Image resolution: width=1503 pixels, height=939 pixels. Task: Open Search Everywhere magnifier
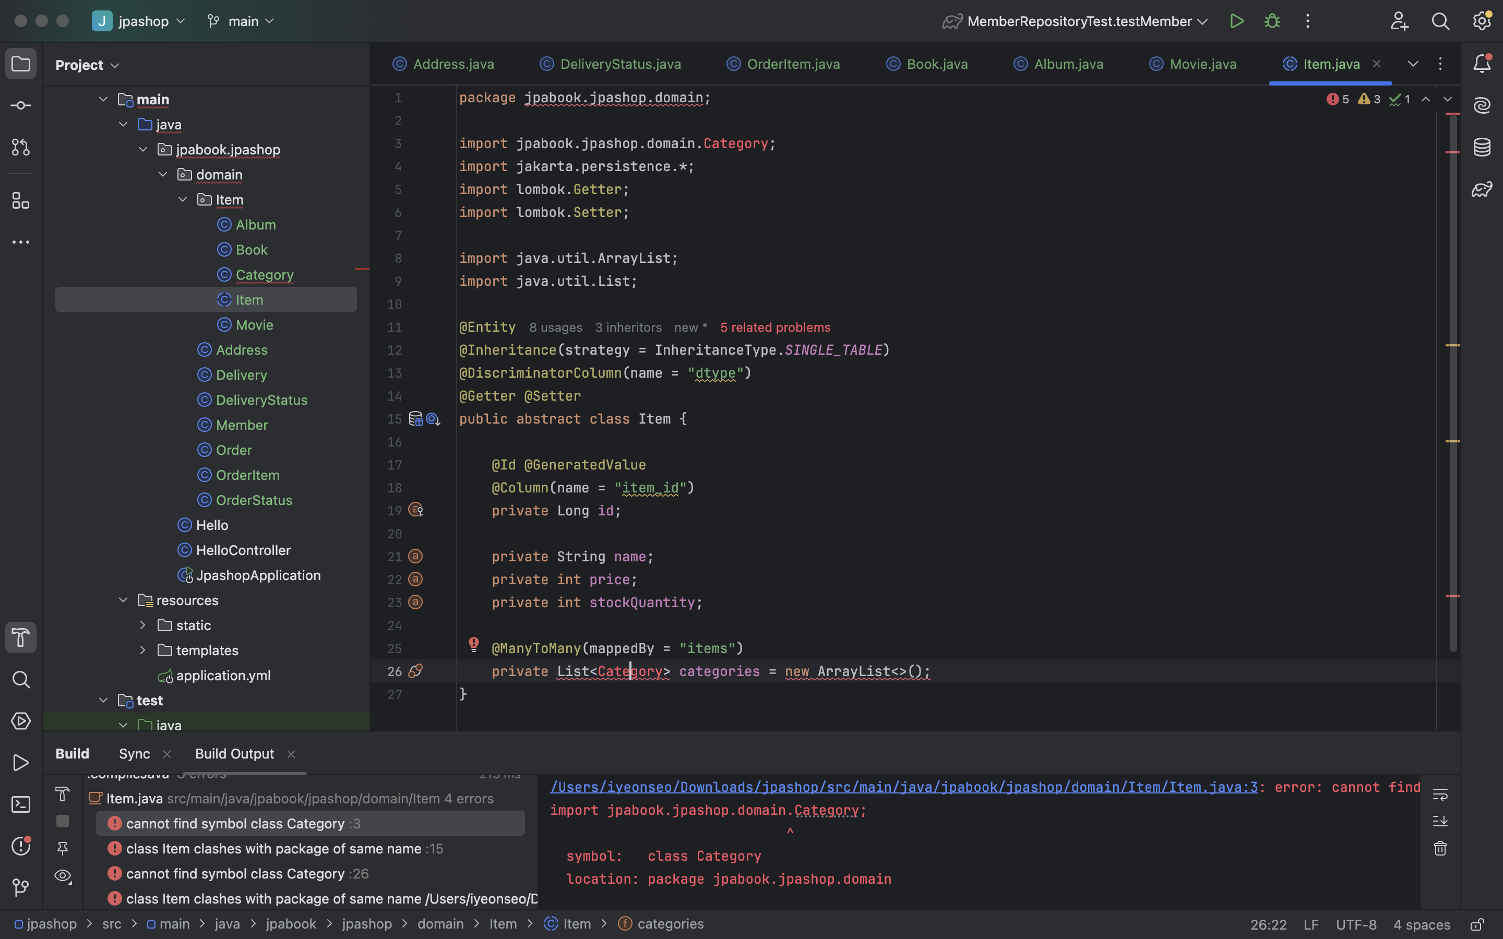coord(1440,21)
